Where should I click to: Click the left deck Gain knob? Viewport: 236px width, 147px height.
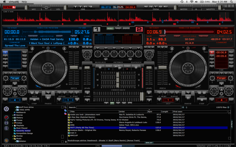click(87, 54)
